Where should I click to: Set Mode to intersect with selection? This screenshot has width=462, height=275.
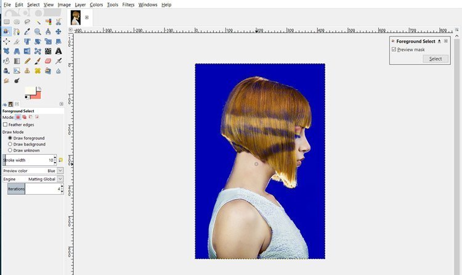[37, 117]
